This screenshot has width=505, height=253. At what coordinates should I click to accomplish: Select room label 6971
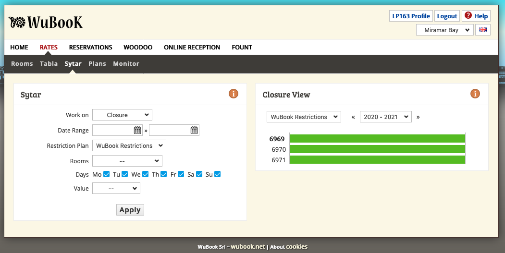point(279,160)
